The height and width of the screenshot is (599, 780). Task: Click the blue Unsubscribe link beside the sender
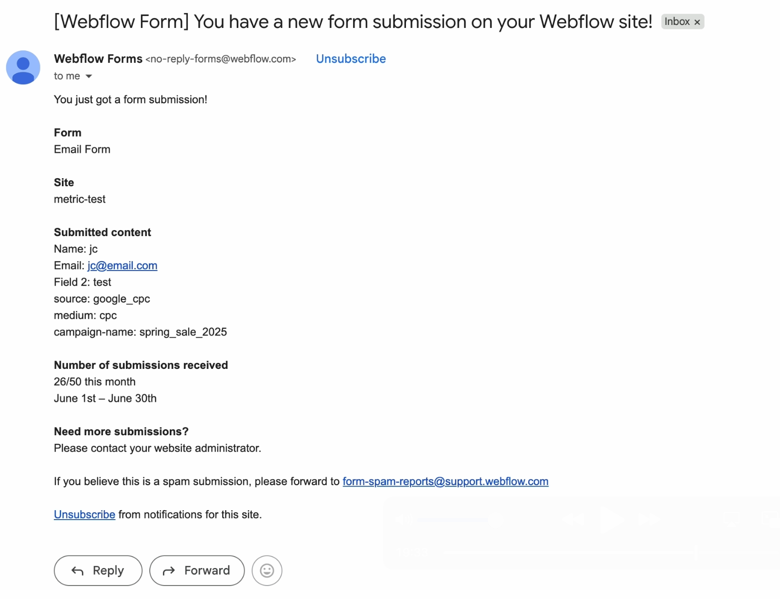351,59
